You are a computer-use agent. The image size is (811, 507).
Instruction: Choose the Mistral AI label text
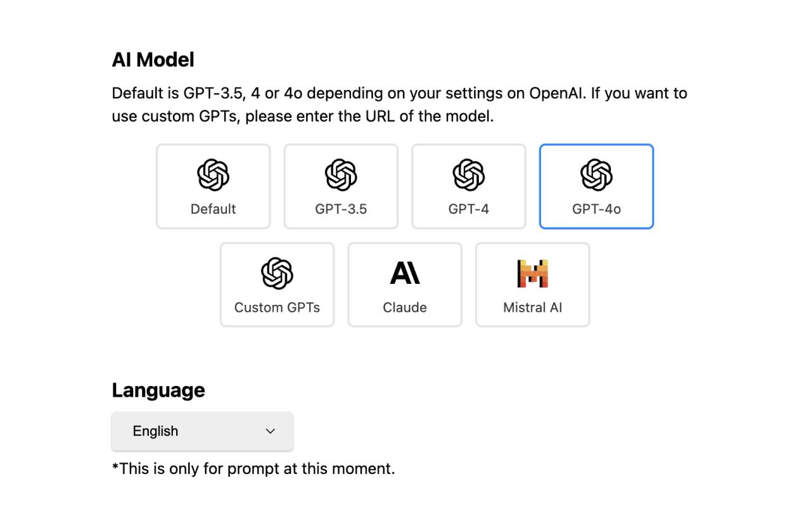[x=532, y=307]
